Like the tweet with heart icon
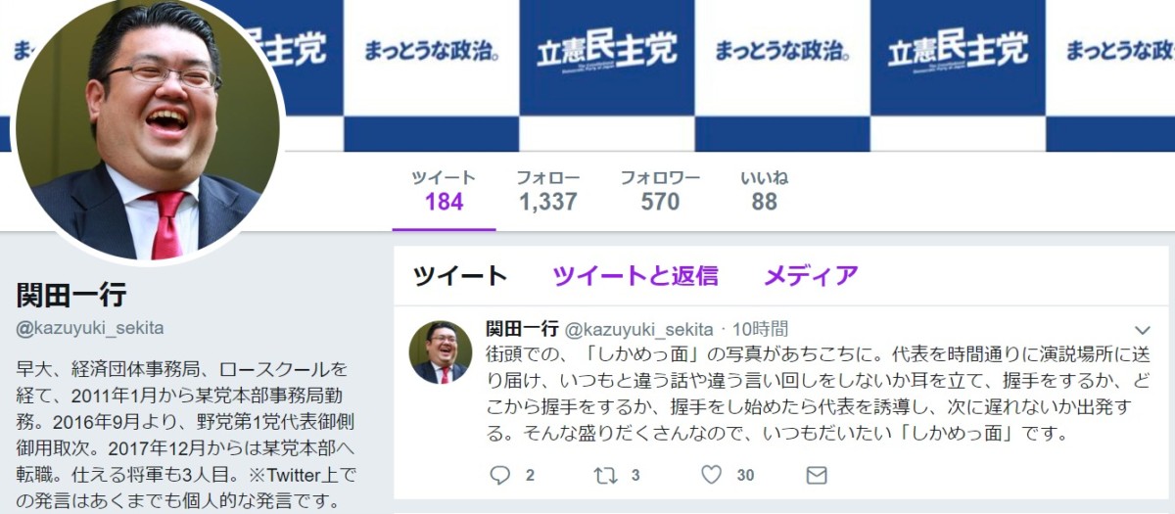1175x514 pixels. tap(712, 475)
